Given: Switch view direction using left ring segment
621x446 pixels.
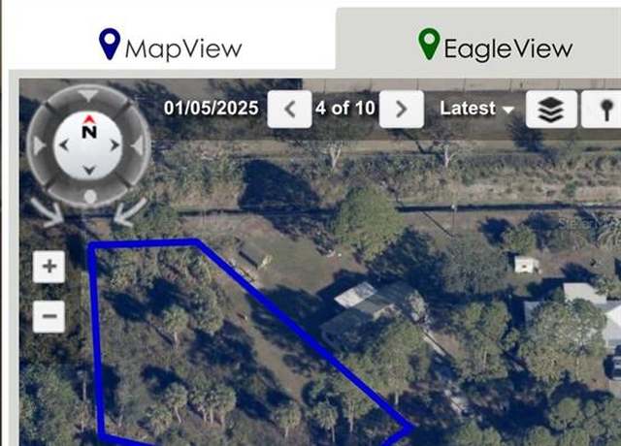Looking at the screenshot, I should click(40, 145).
